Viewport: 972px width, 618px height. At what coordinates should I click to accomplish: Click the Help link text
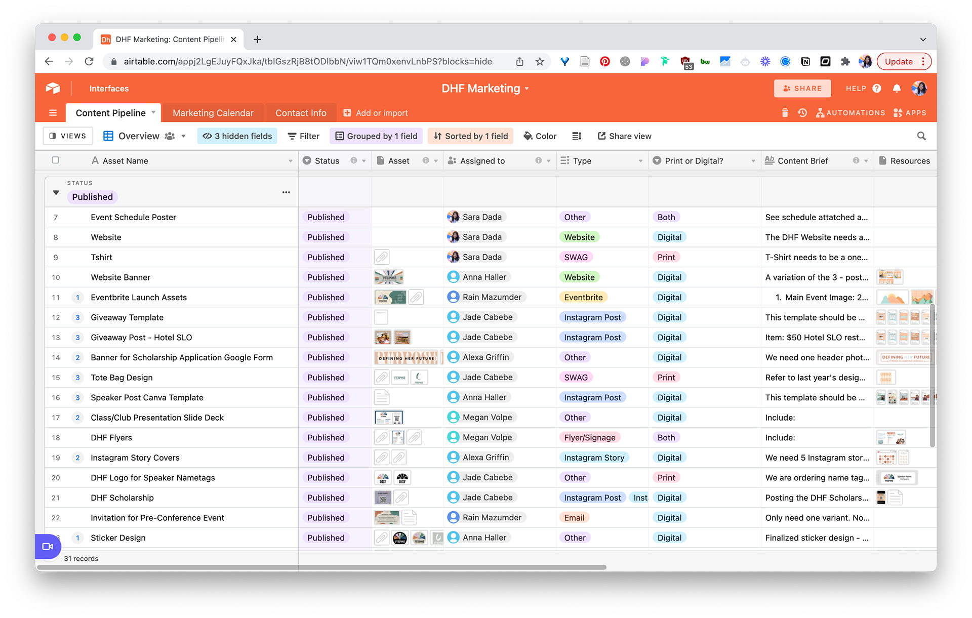[x=856, y=89]
